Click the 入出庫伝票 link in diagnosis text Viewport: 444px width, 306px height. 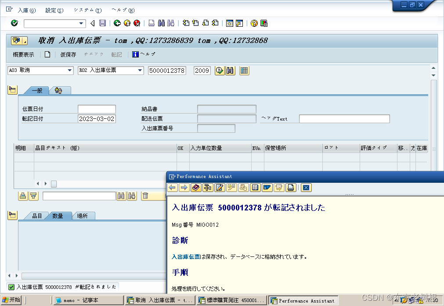tap(186, 256)
